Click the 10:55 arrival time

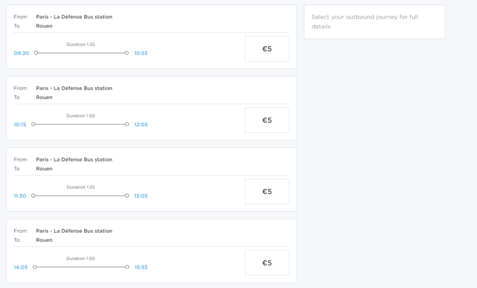(141, 53)
